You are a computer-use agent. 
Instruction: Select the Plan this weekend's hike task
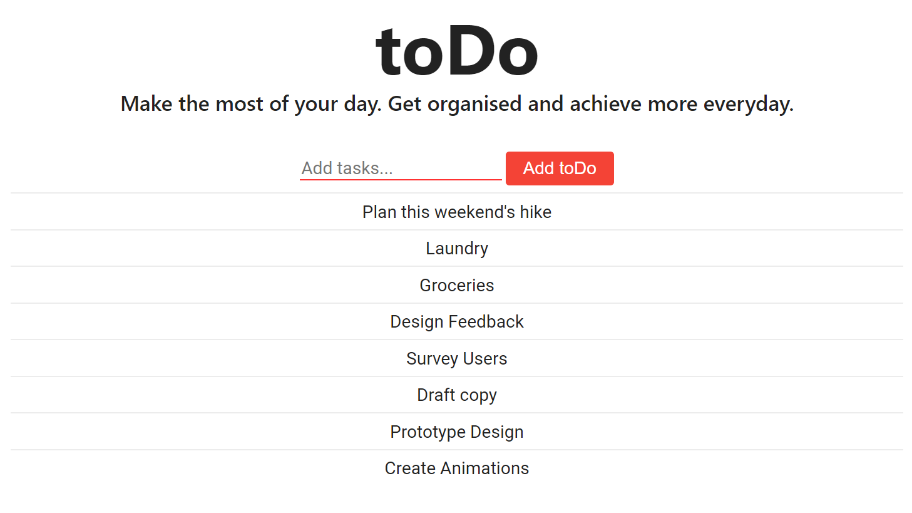pos(457,212)
